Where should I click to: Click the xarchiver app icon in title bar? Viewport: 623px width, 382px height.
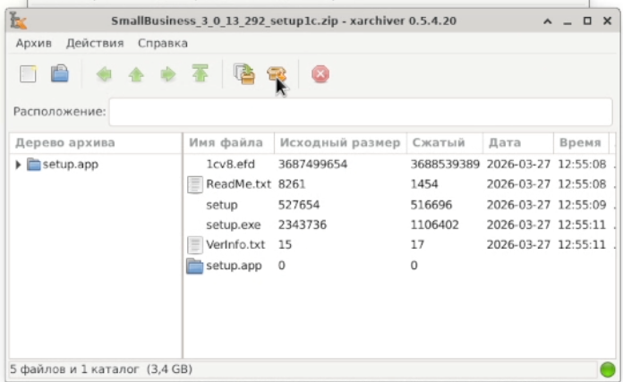pyautogui.click(x=18, y=21)
